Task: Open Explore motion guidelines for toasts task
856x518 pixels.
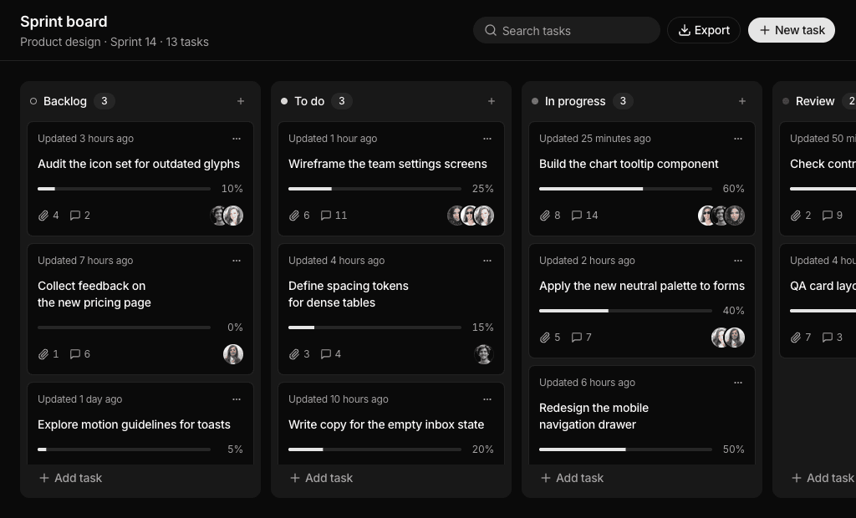Action: pos(134,424)
